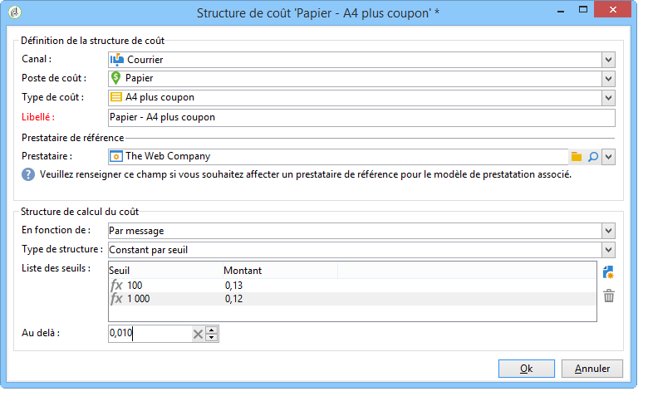This screenshot has height=401, width=648.
Task: Click inside the Prestataire field text
Action: (168, 157)
